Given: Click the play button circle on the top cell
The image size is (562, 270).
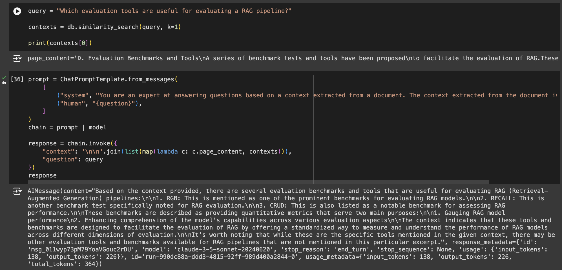Looking at the screenshot, I should tap(17, 11).
